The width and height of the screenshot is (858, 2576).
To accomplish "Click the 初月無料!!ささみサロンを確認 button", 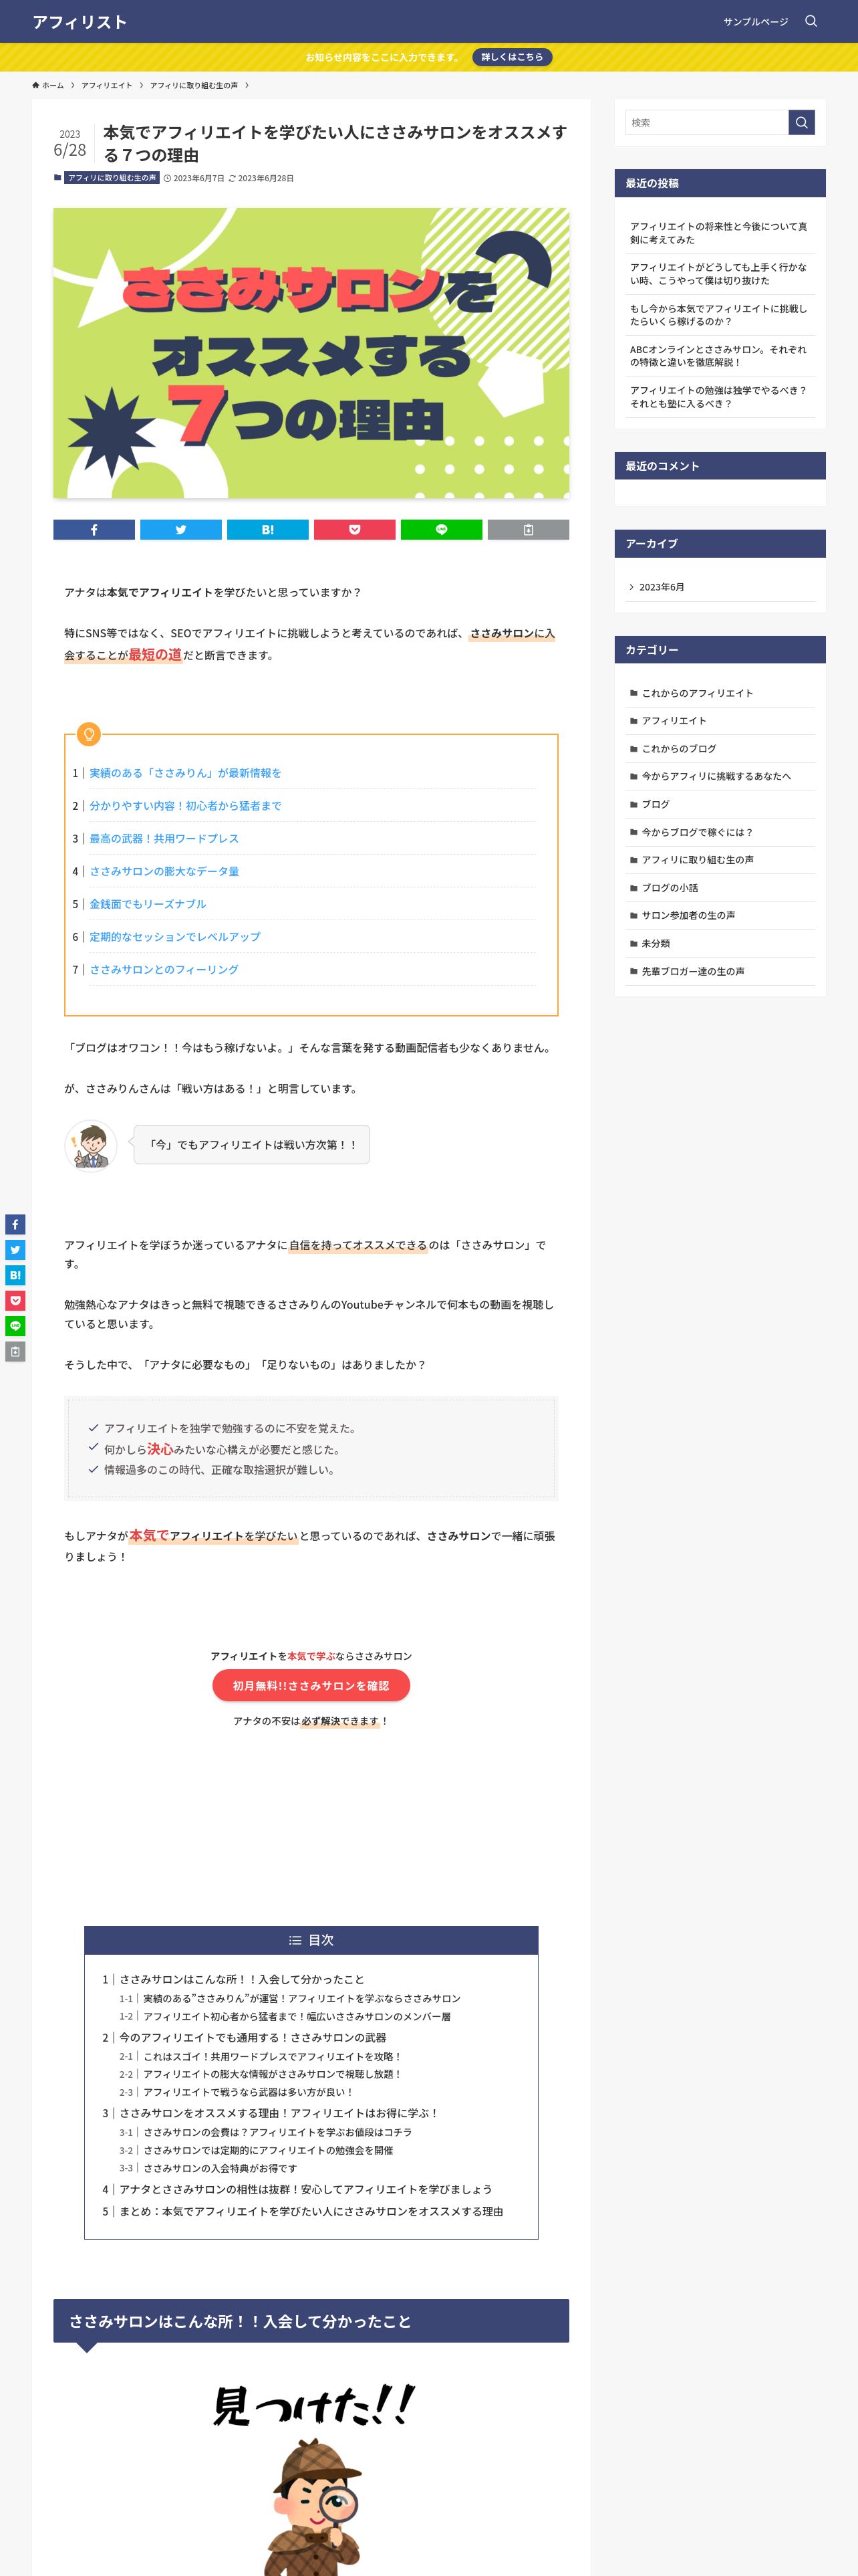I will 311,1685.
